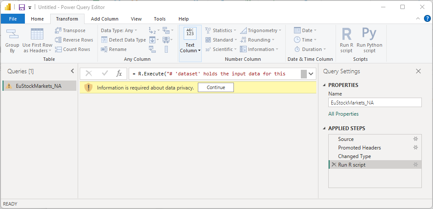Open the Information dropdown
Screen dimensions: 433x209
pyautogui.click(x=259, y=49)
